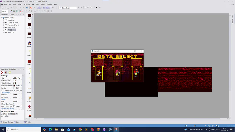The image size is (235, 132).
Task: Click the magnifier Zoom icon
Action: pos(51,11)
